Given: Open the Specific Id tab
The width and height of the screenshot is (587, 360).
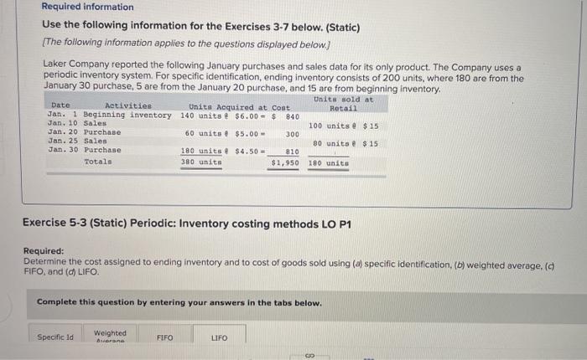Looking at the screenshot, I should pyautogui.click(x=55, y=335).
